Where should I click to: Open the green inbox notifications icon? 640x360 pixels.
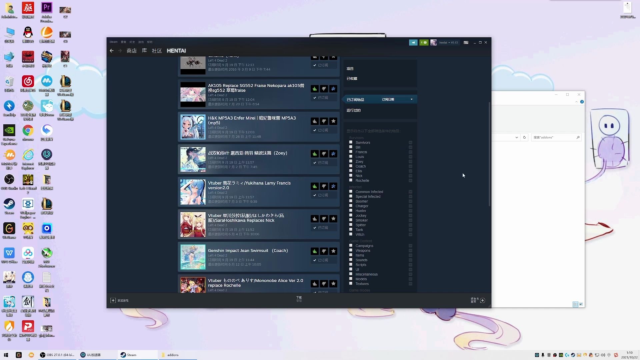[424, 43]
